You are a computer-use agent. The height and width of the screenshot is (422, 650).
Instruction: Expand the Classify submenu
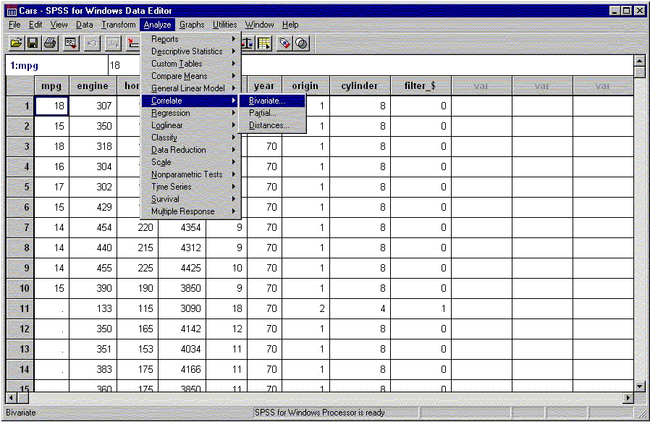pyautogui.click(x=190, y=138)
